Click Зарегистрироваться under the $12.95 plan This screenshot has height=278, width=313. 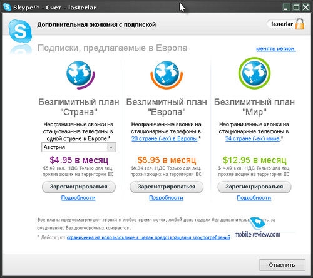tap(254, 187)
